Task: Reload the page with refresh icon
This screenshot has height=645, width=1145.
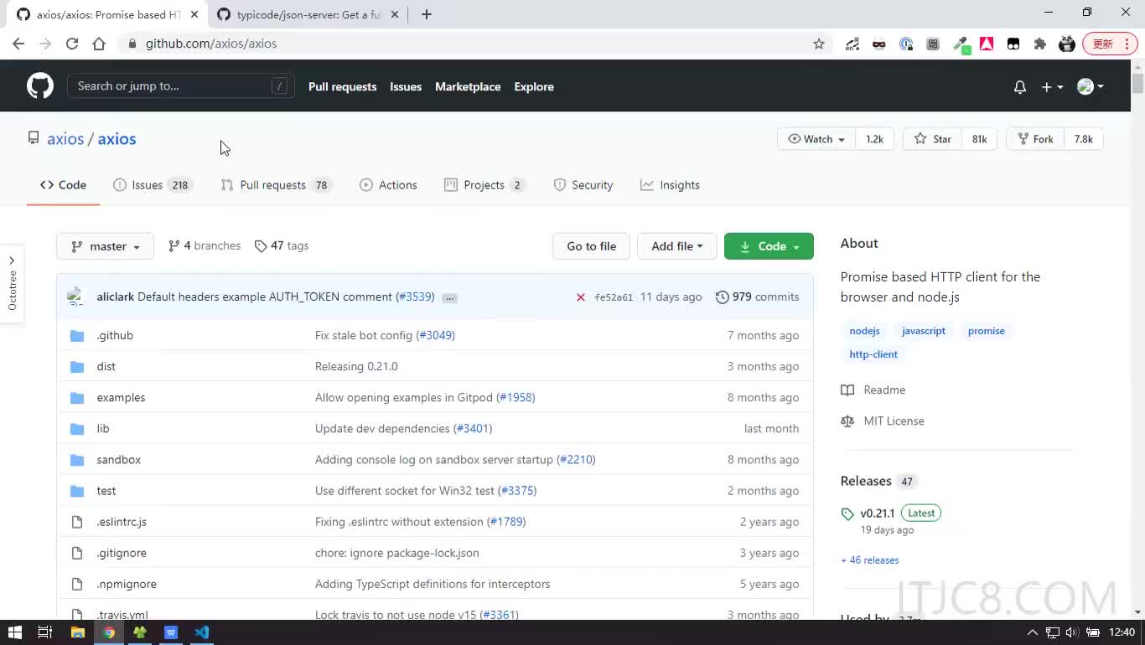Action: tap(72, 44)
